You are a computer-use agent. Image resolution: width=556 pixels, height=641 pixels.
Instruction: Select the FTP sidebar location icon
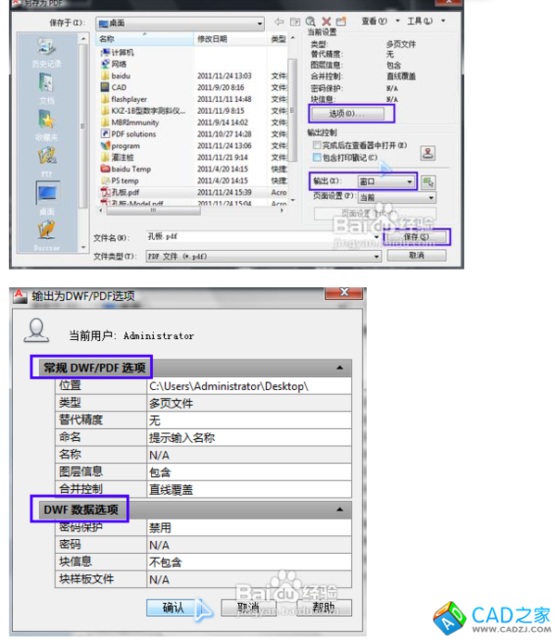(46, 159)
